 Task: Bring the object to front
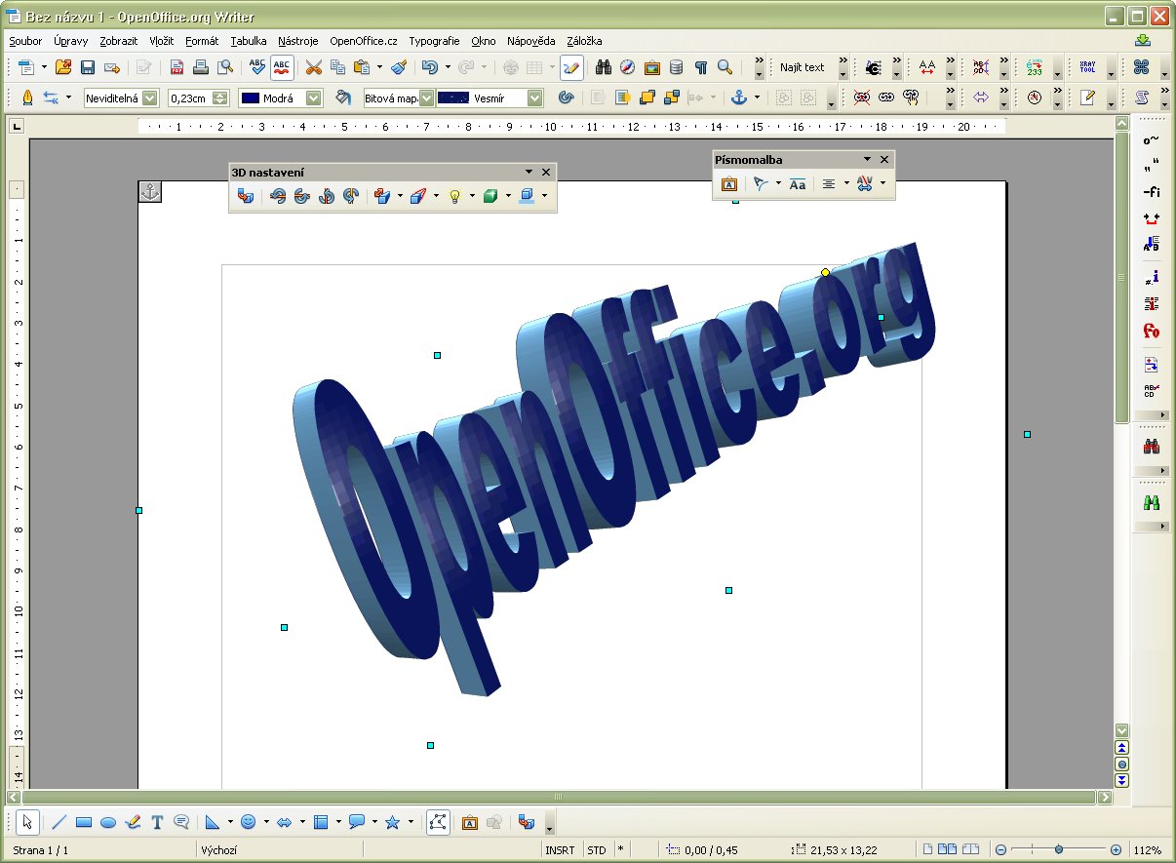click(x=647, y=98)
